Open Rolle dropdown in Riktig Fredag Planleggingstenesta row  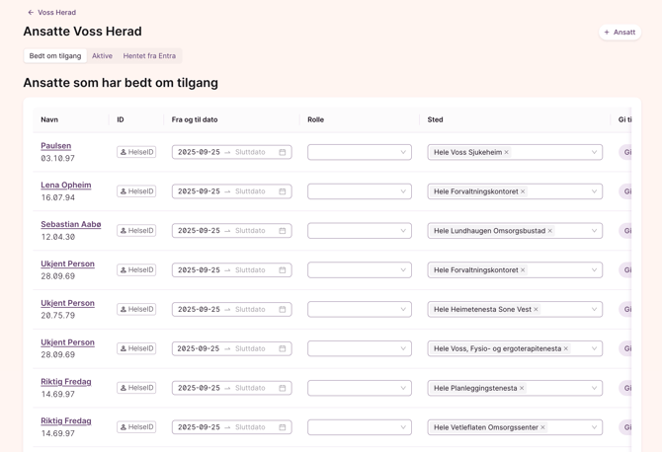360,388
